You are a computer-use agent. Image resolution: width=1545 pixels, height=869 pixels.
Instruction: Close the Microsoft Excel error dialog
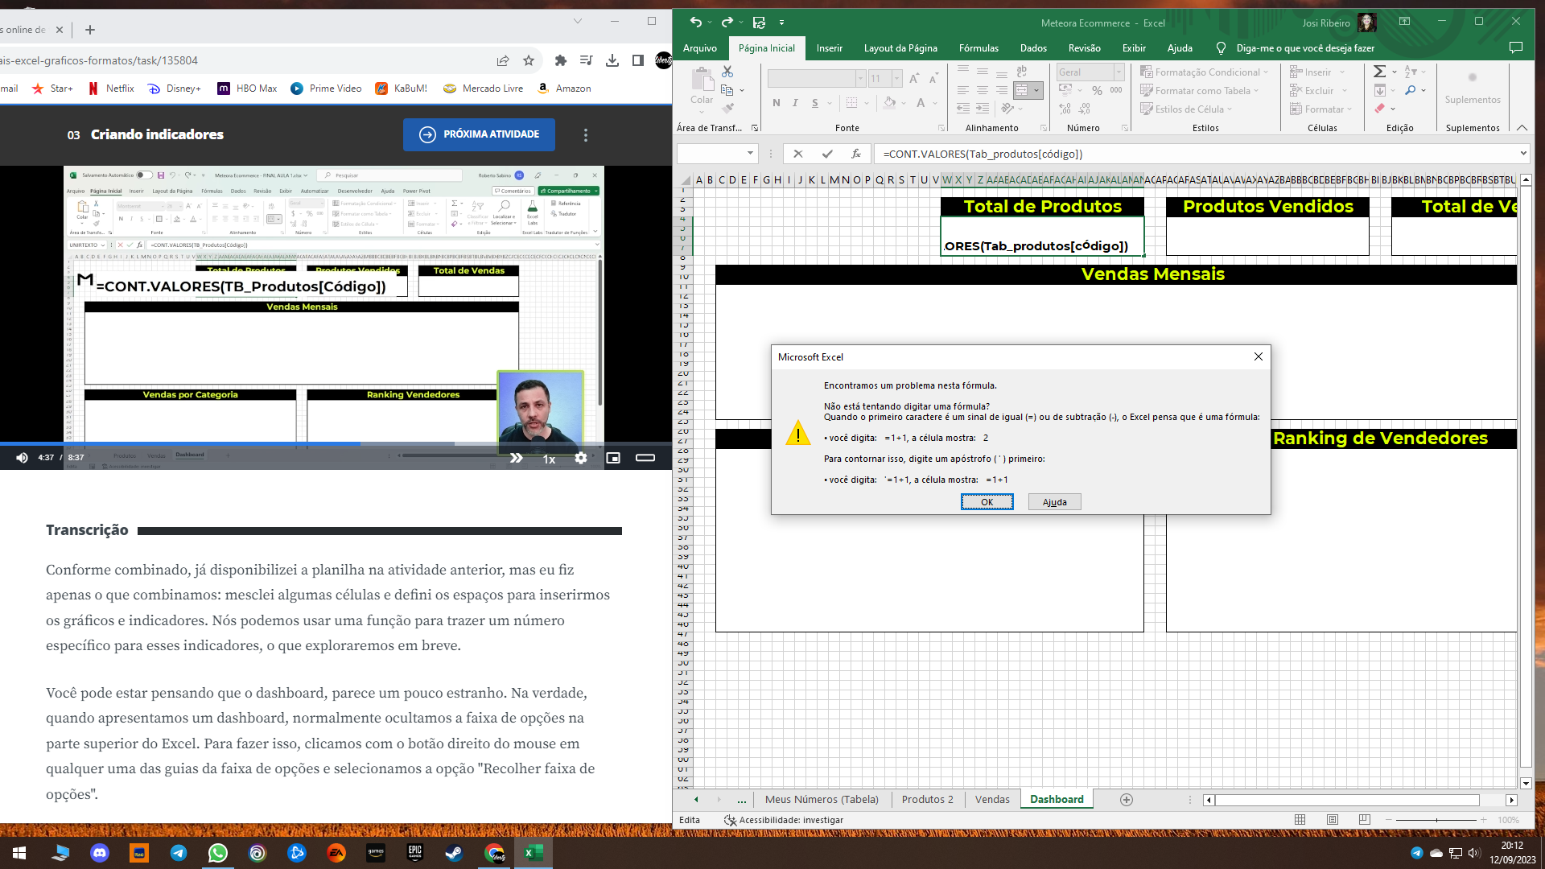coord(1259,356)
